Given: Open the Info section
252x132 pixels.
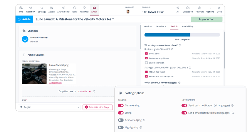Looking at the screenshot, I should (x=21, y=10).
